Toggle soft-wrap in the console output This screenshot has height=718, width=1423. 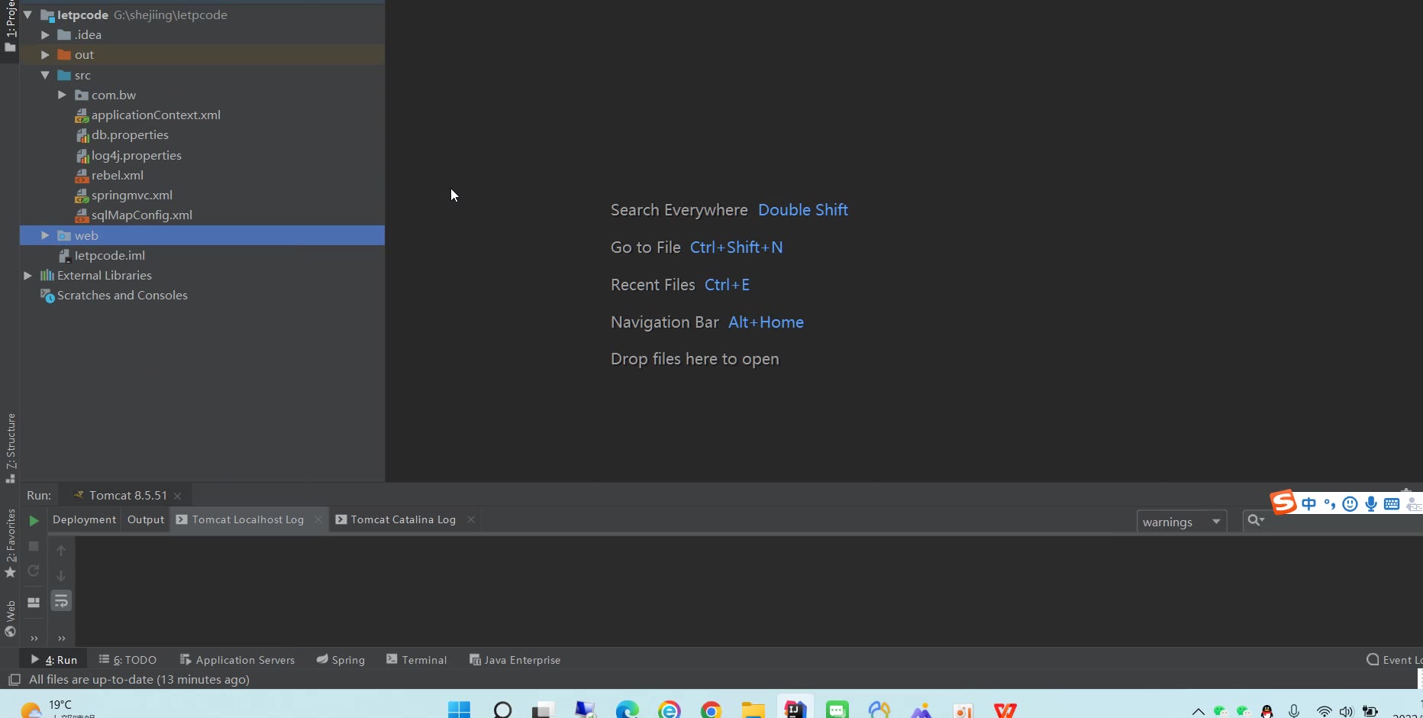(x=61, y=601)
